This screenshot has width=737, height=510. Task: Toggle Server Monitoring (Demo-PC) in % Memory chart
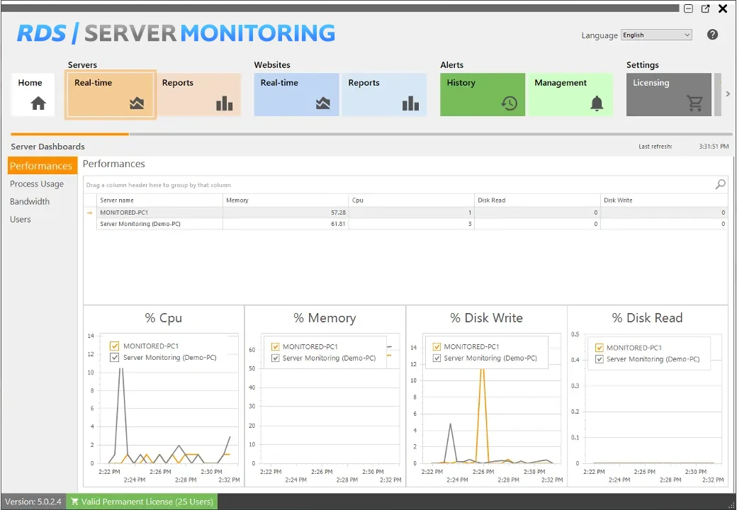(x=276, y=358)
